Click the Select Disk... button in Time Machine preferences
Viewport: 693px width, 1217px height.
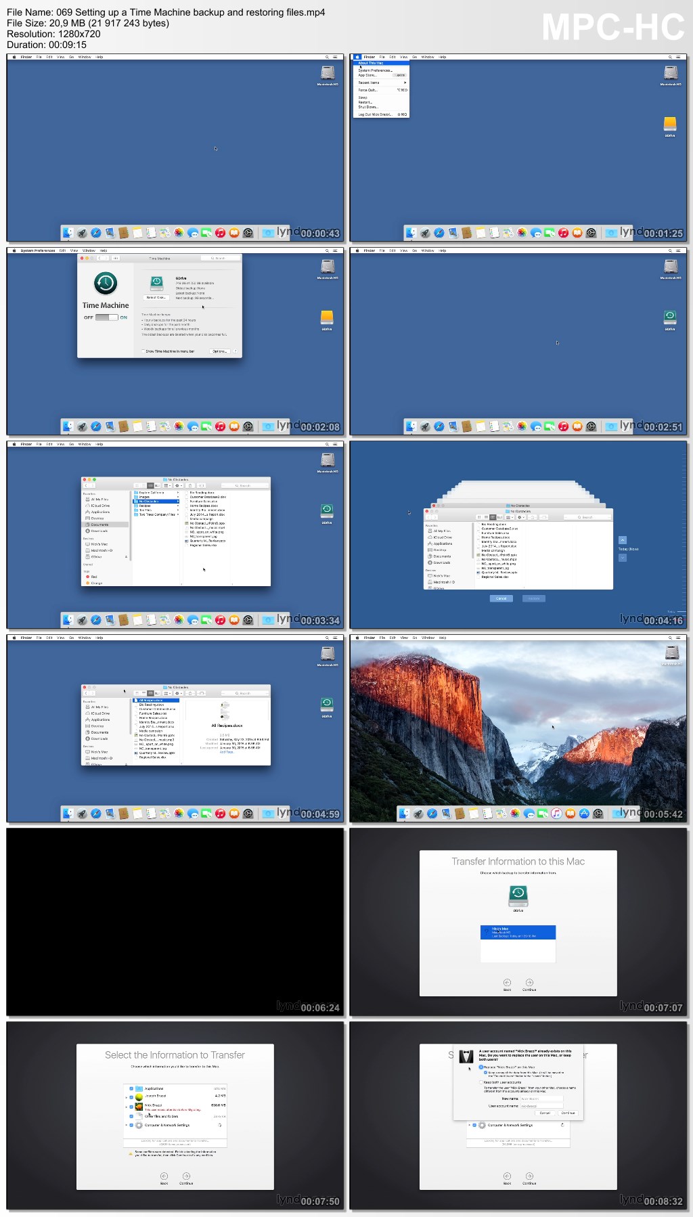tap(156, 297)
